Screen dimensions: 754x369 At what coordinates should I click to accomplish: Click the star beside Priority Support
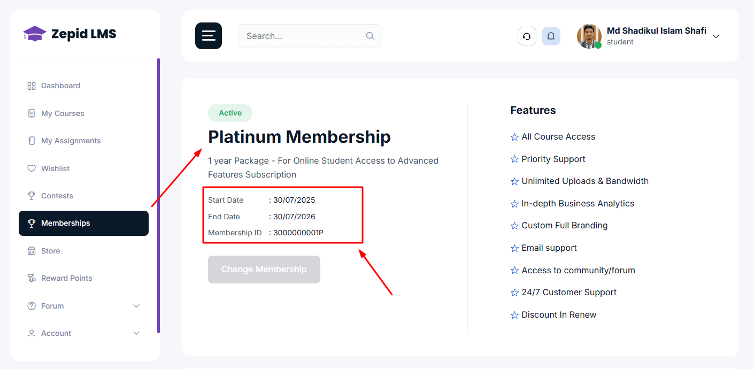[x=514, y=159]
